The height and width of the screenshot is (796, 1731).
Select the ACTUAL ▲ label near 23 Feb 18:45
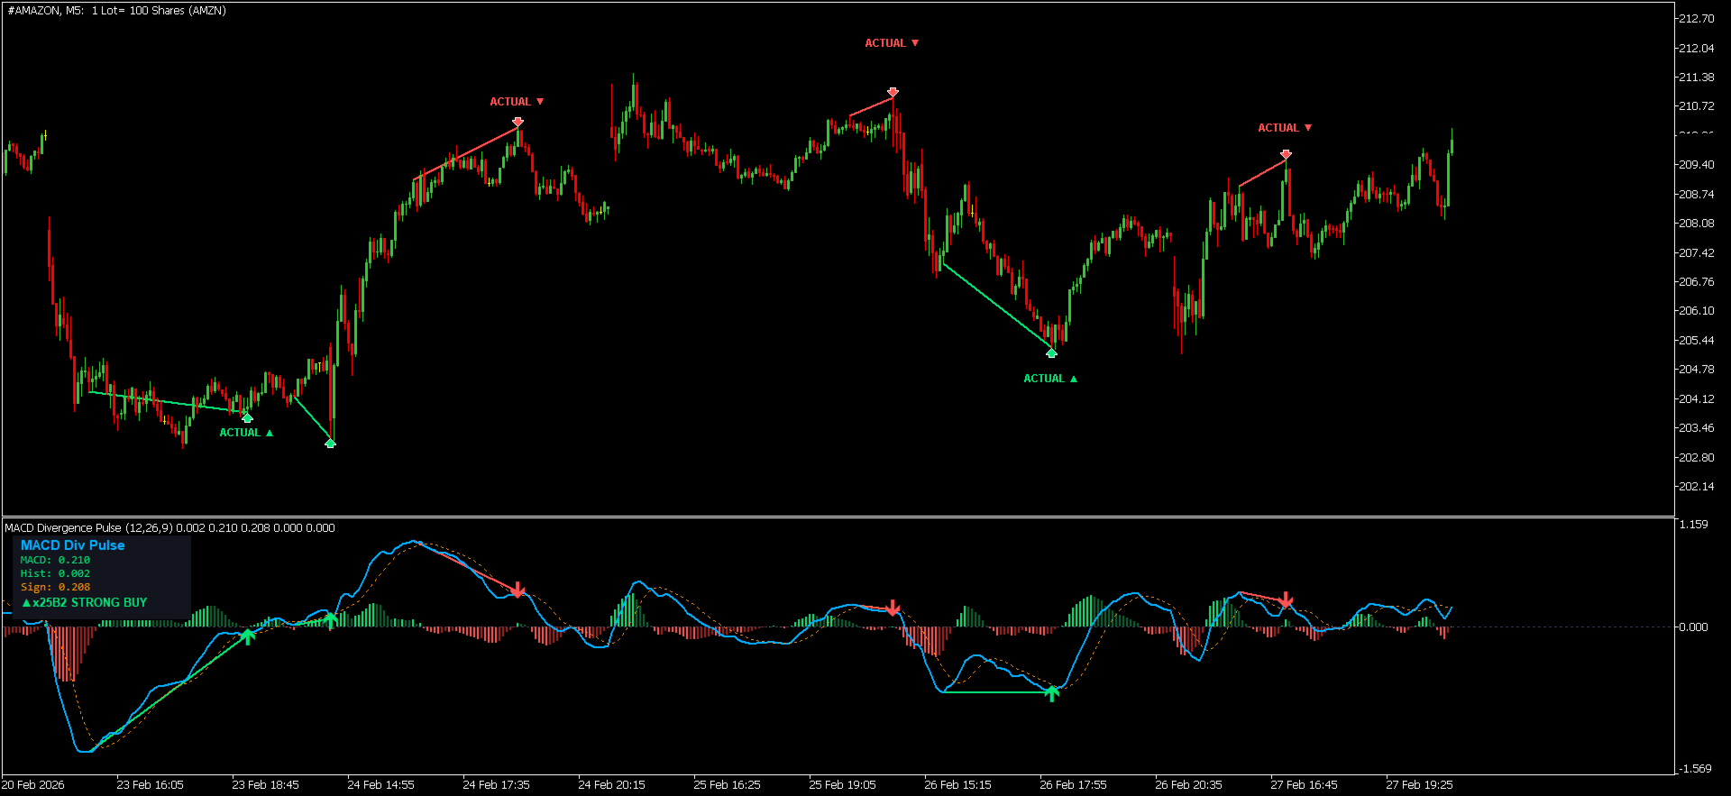coord(246,433)
